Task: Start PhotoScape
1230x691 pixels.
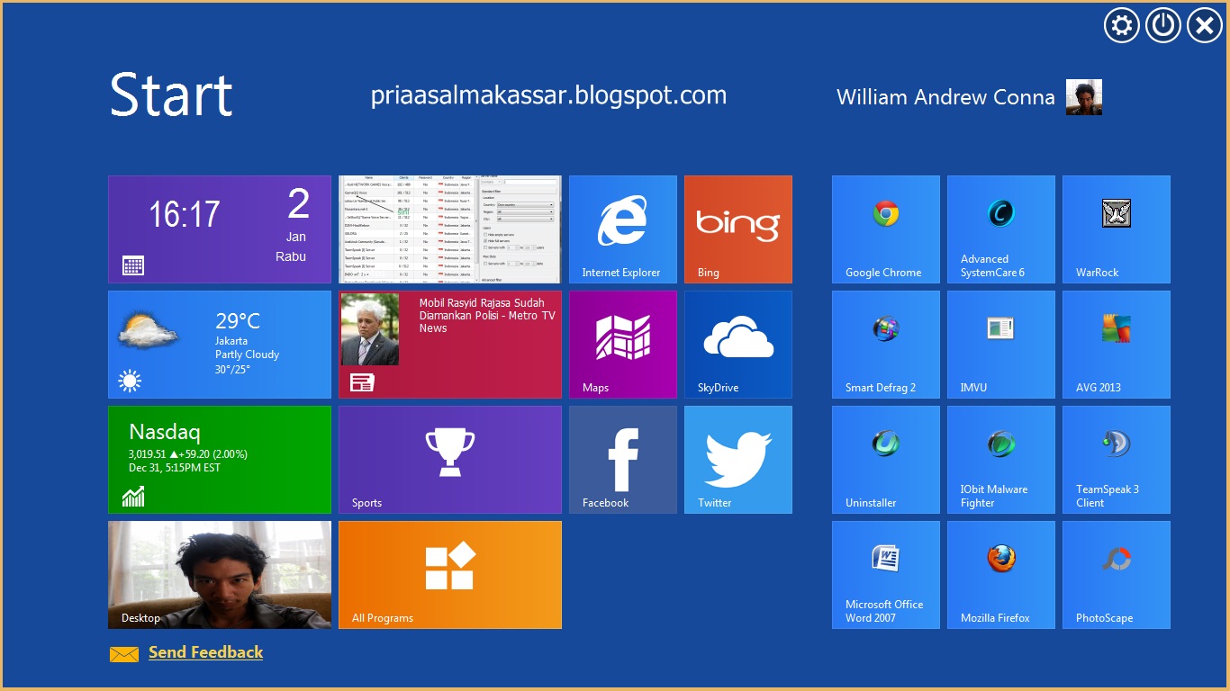Action: click(1116, 574)
